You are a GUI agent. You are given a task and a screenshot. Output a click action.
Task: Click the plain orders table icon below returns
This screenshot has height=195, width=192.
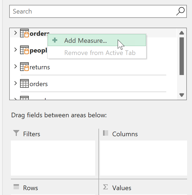click(24, 84)
